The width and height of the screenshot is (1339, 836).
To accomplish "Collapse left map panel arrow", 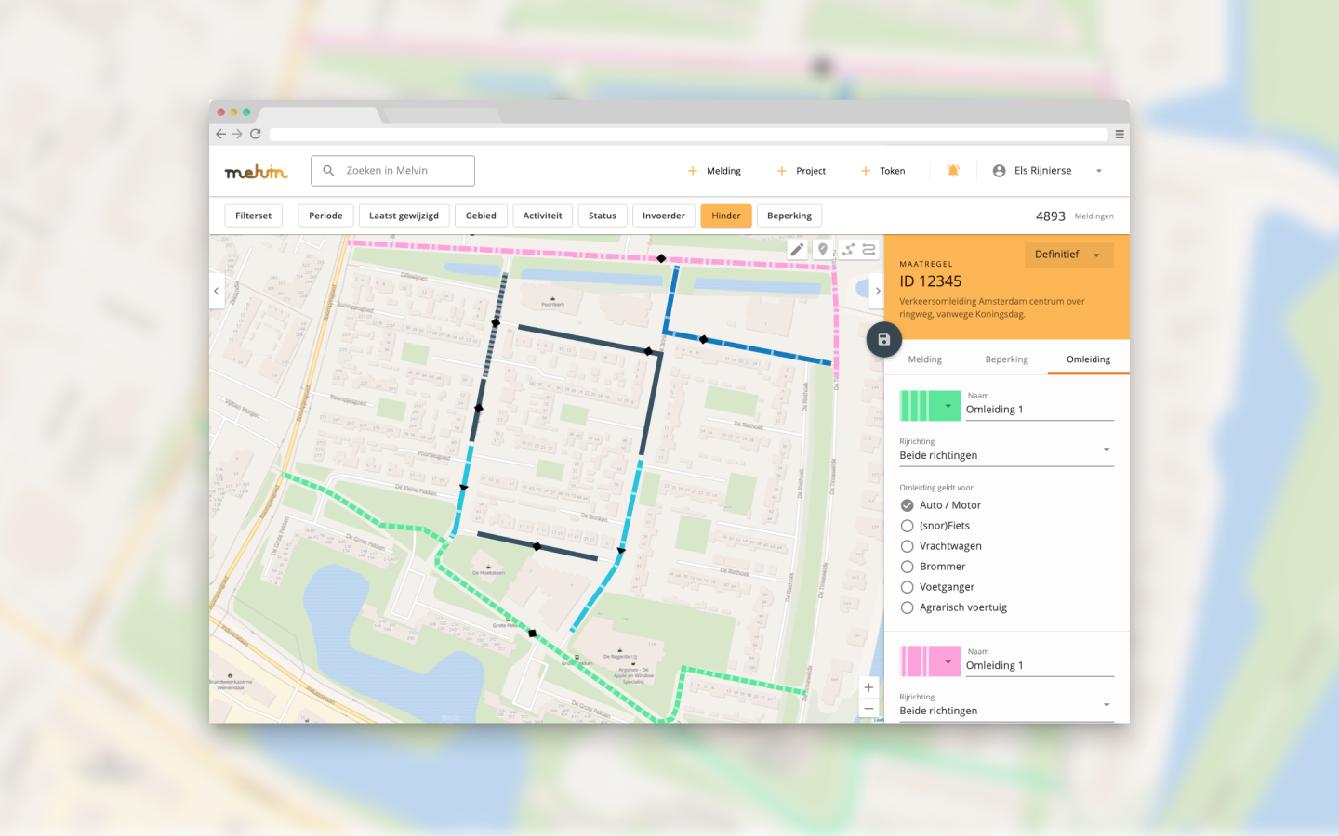I will pos(217,291).
